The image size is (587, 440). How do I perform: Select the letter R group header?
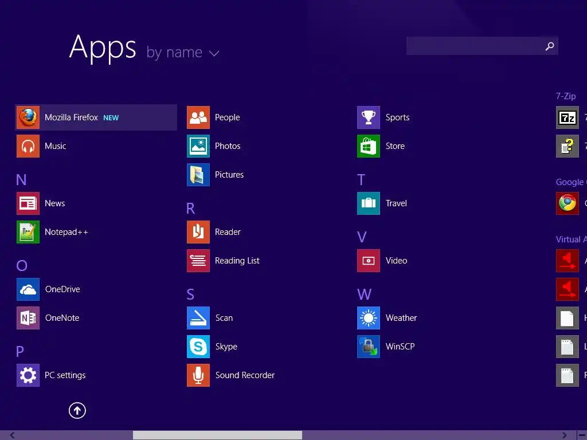coord(190,209)
